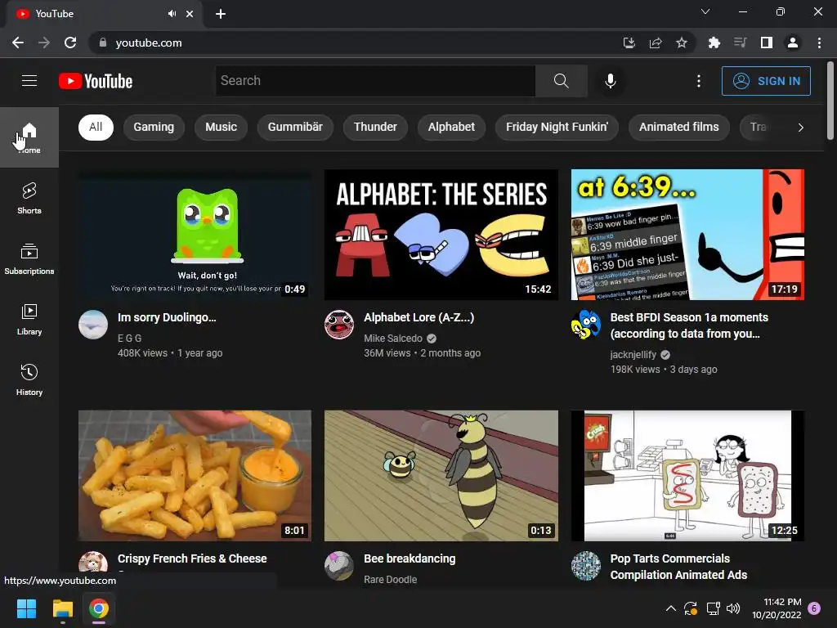Open the Duolingo owl video thumbnail
Viewport: 837px width, 628px height.
pos(195,235)
